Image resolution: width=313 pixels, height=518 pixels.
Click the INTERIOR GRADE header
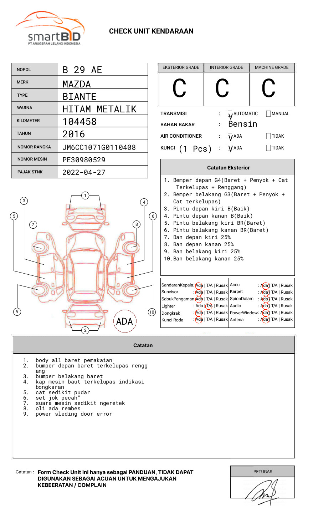click(226, 67)
